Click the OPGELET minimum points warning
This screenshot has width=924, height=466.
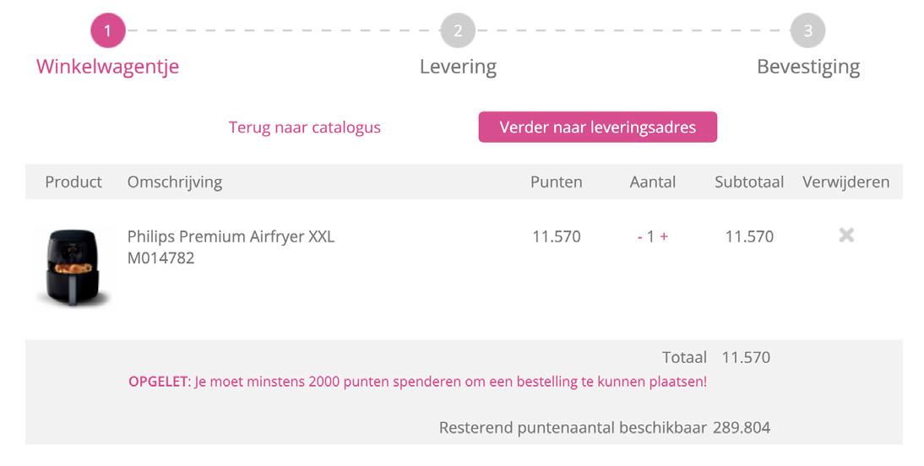(x=417, y=382)
